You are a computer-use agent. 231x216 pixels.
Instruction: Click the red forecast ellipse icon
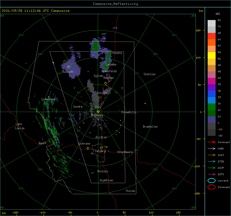coord(211,187)
